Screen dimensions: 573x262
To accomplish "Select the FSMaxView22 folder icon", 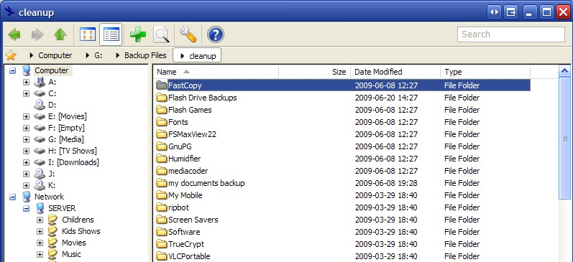I will 162,134.
